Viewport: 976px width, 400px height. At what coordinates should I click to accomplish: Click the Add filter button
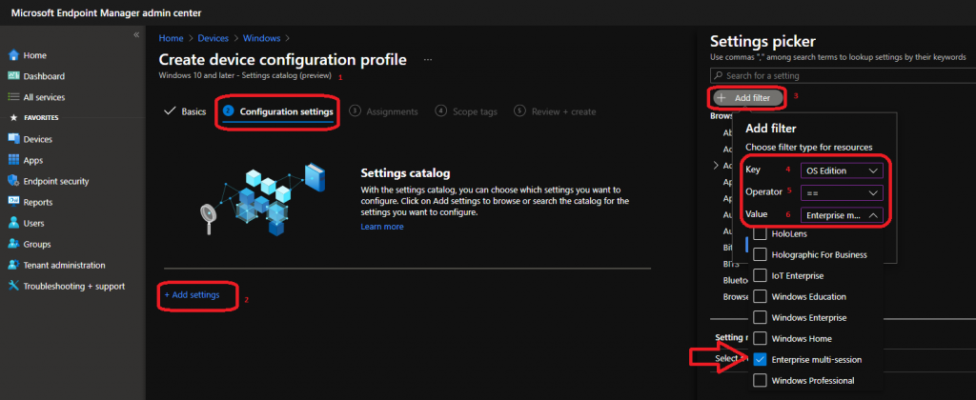747,98
